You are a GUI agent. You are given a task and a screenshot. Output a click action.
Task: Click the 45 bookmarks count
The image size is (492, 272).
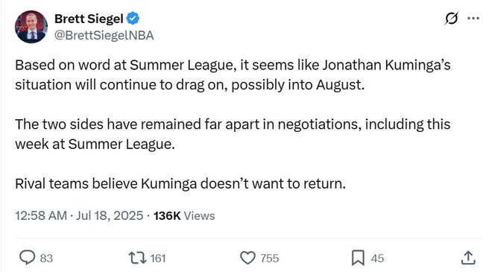377,258
